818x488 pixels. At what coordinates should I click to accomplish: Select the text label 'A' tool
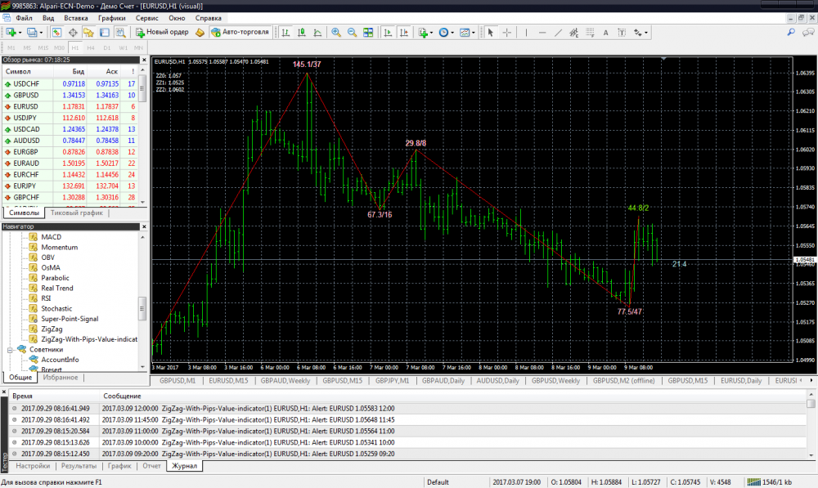(605, 33)
